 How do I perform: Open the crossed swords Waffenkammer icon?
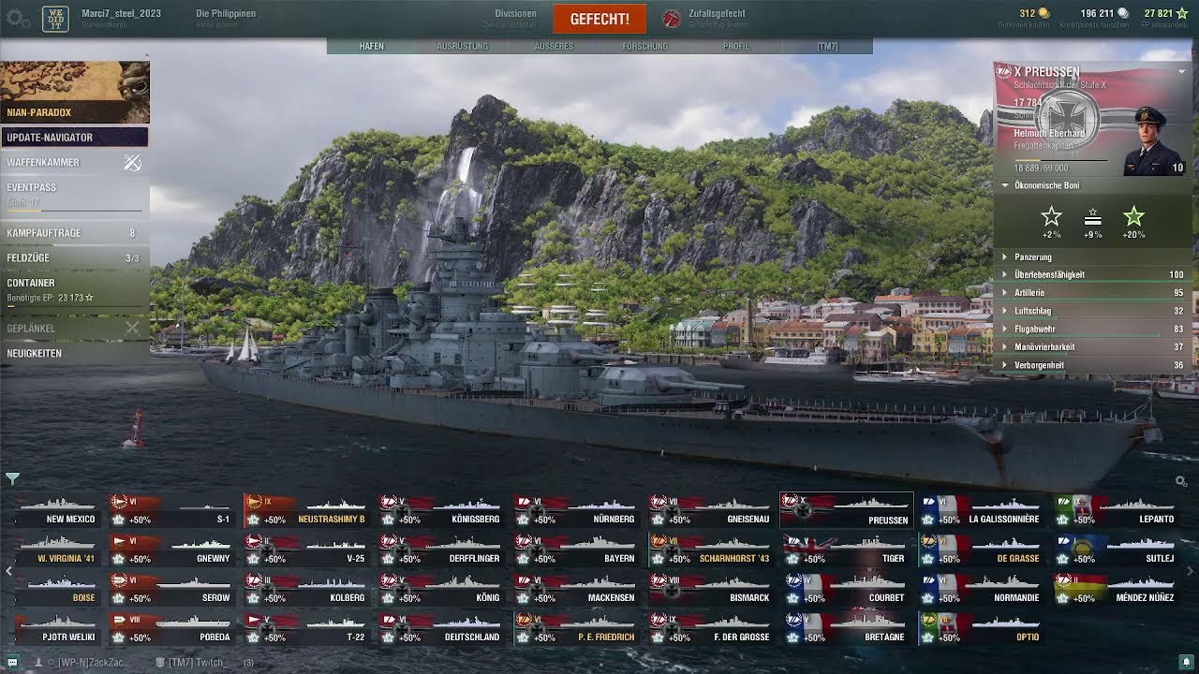(x=132, y=163)
